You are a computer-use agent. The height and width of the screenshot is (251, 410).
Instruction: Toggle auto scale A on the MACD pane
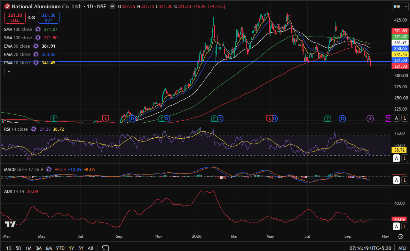pyautogui.click(x=396, y=180)
